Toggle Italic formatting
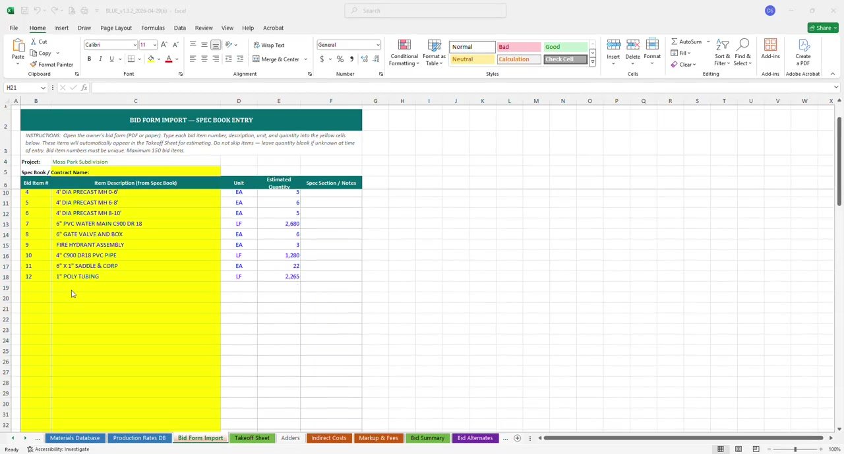The height and width of the screenshot is (454, 844). click(x=100, y=59)
